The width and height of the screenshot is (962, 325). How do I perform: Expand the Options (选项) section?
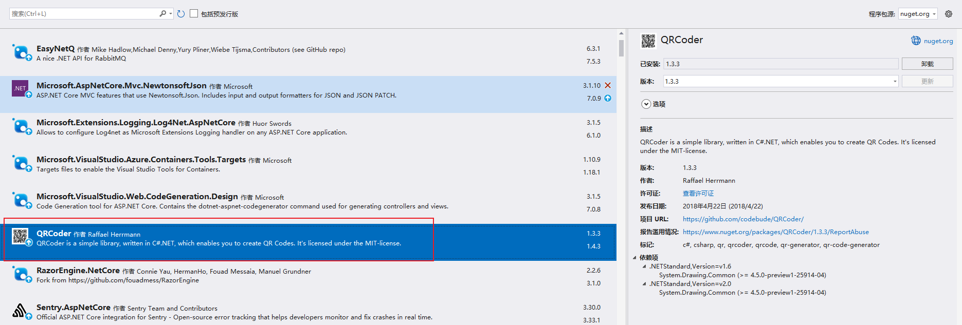(x=646, y=104)
